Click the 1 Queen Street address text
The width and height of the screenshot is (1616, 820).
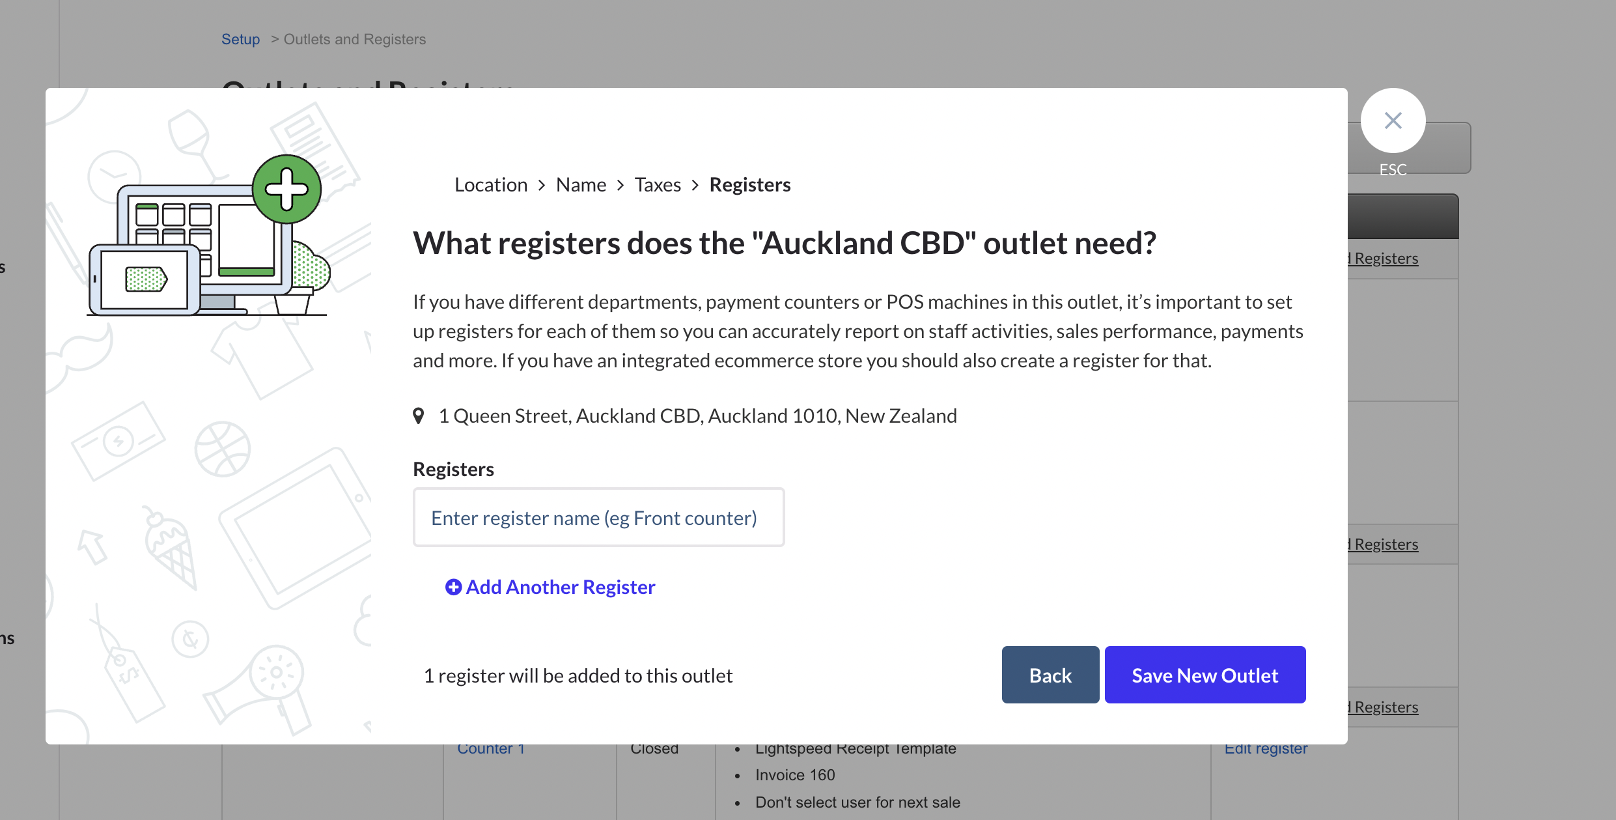697,416
